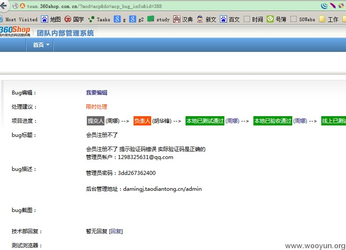346x250 pixels.
Task: Open the 汉典 bookmark
Action: pos(183,19)
